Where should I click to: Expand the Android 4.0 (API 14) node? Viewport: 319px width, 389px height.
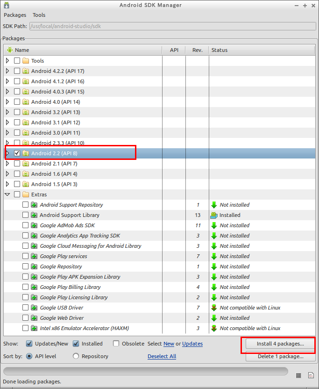[7, 102]
